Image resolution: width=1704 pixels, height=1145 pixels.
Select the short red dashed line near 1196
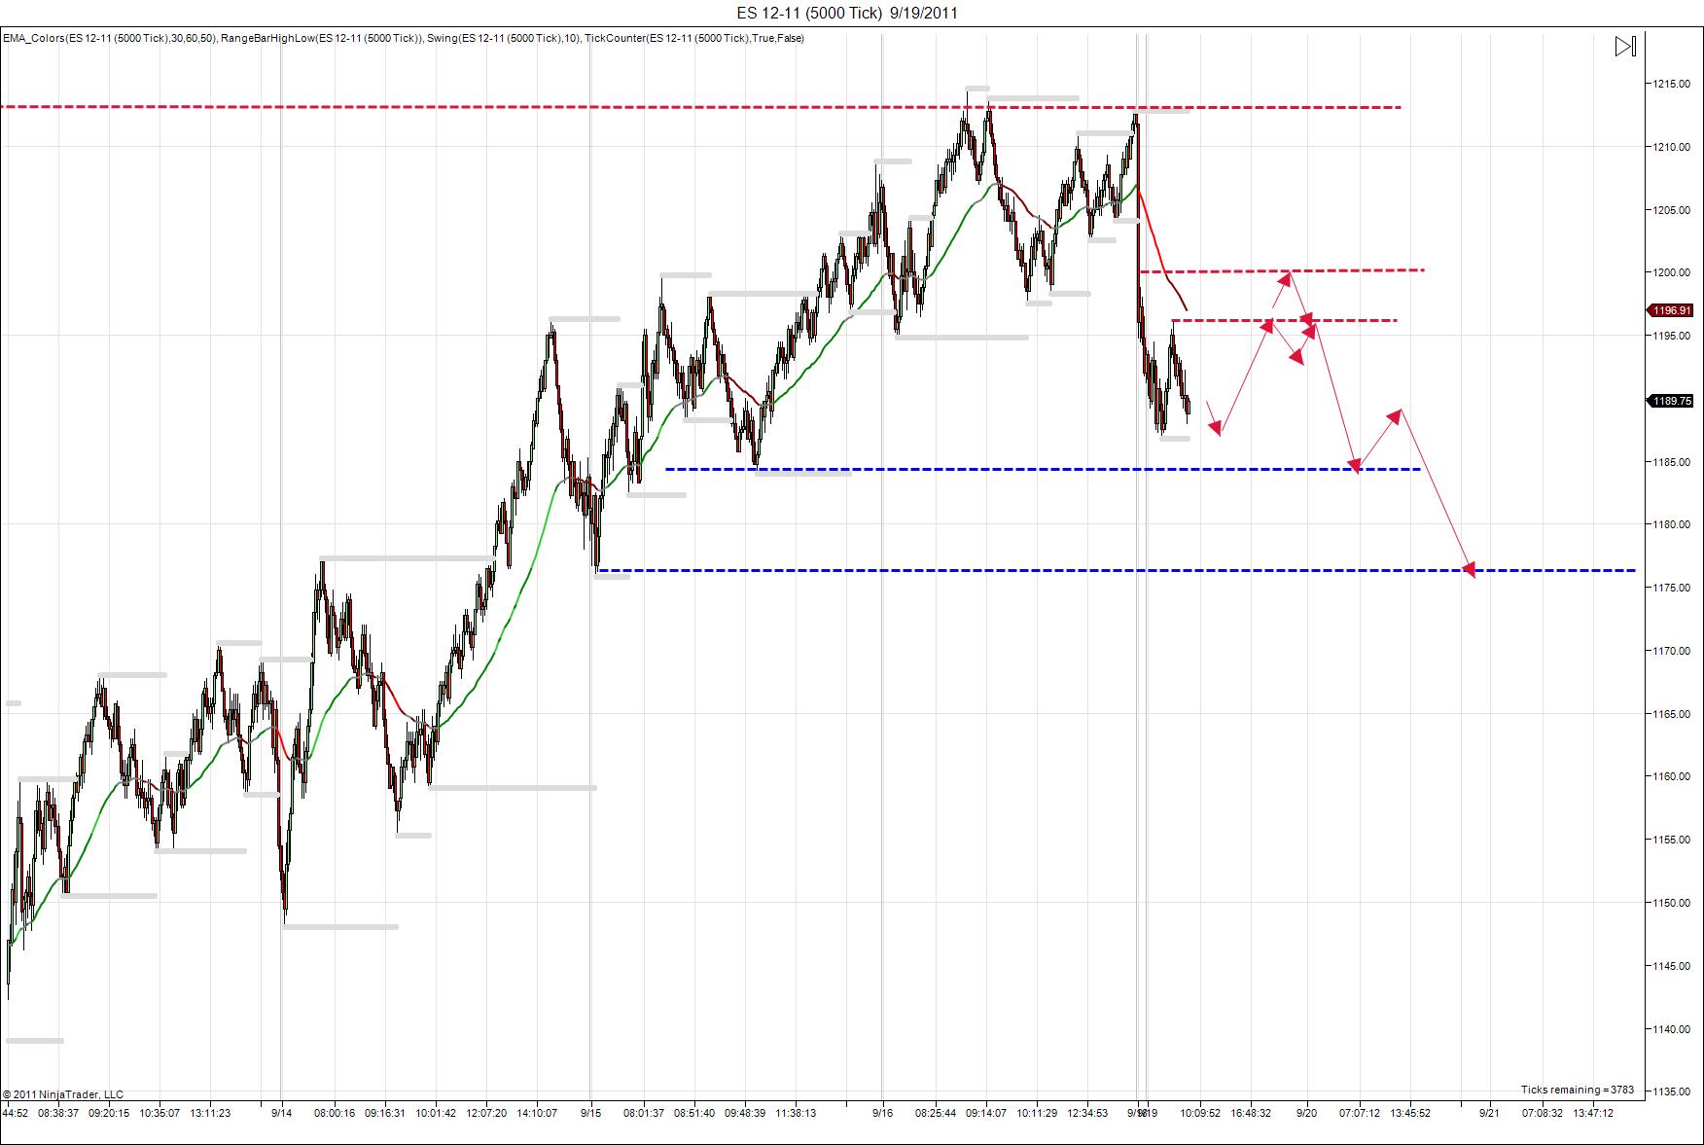point(1284,320)
